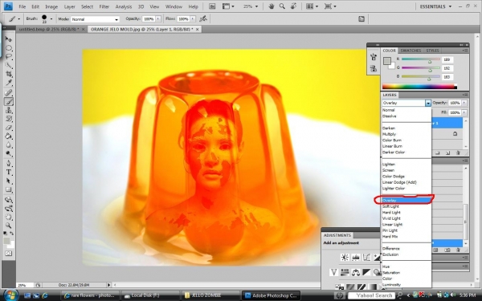
Task: Select the Paint Bucket tool
Action: coord(9,136)
